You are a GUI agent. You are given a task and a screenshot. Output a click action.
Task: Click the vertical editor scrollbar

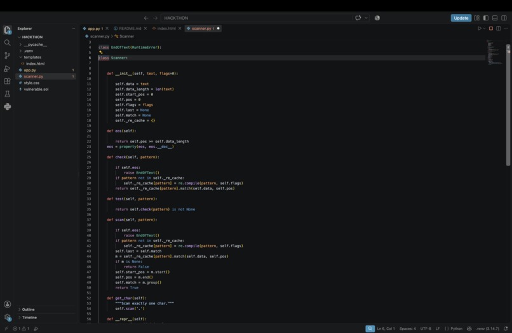pyautogui.click(x=508, y=105)
